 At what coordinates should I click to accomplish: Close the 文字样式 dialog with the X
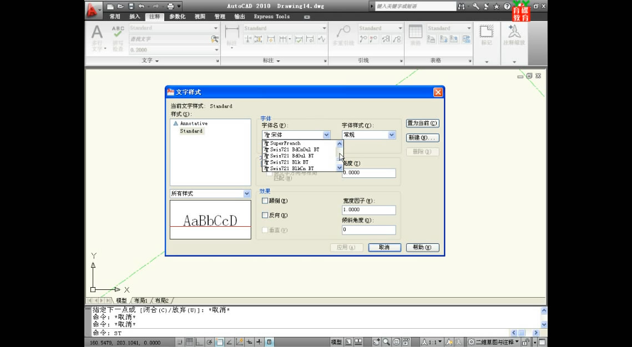(438, 92)
